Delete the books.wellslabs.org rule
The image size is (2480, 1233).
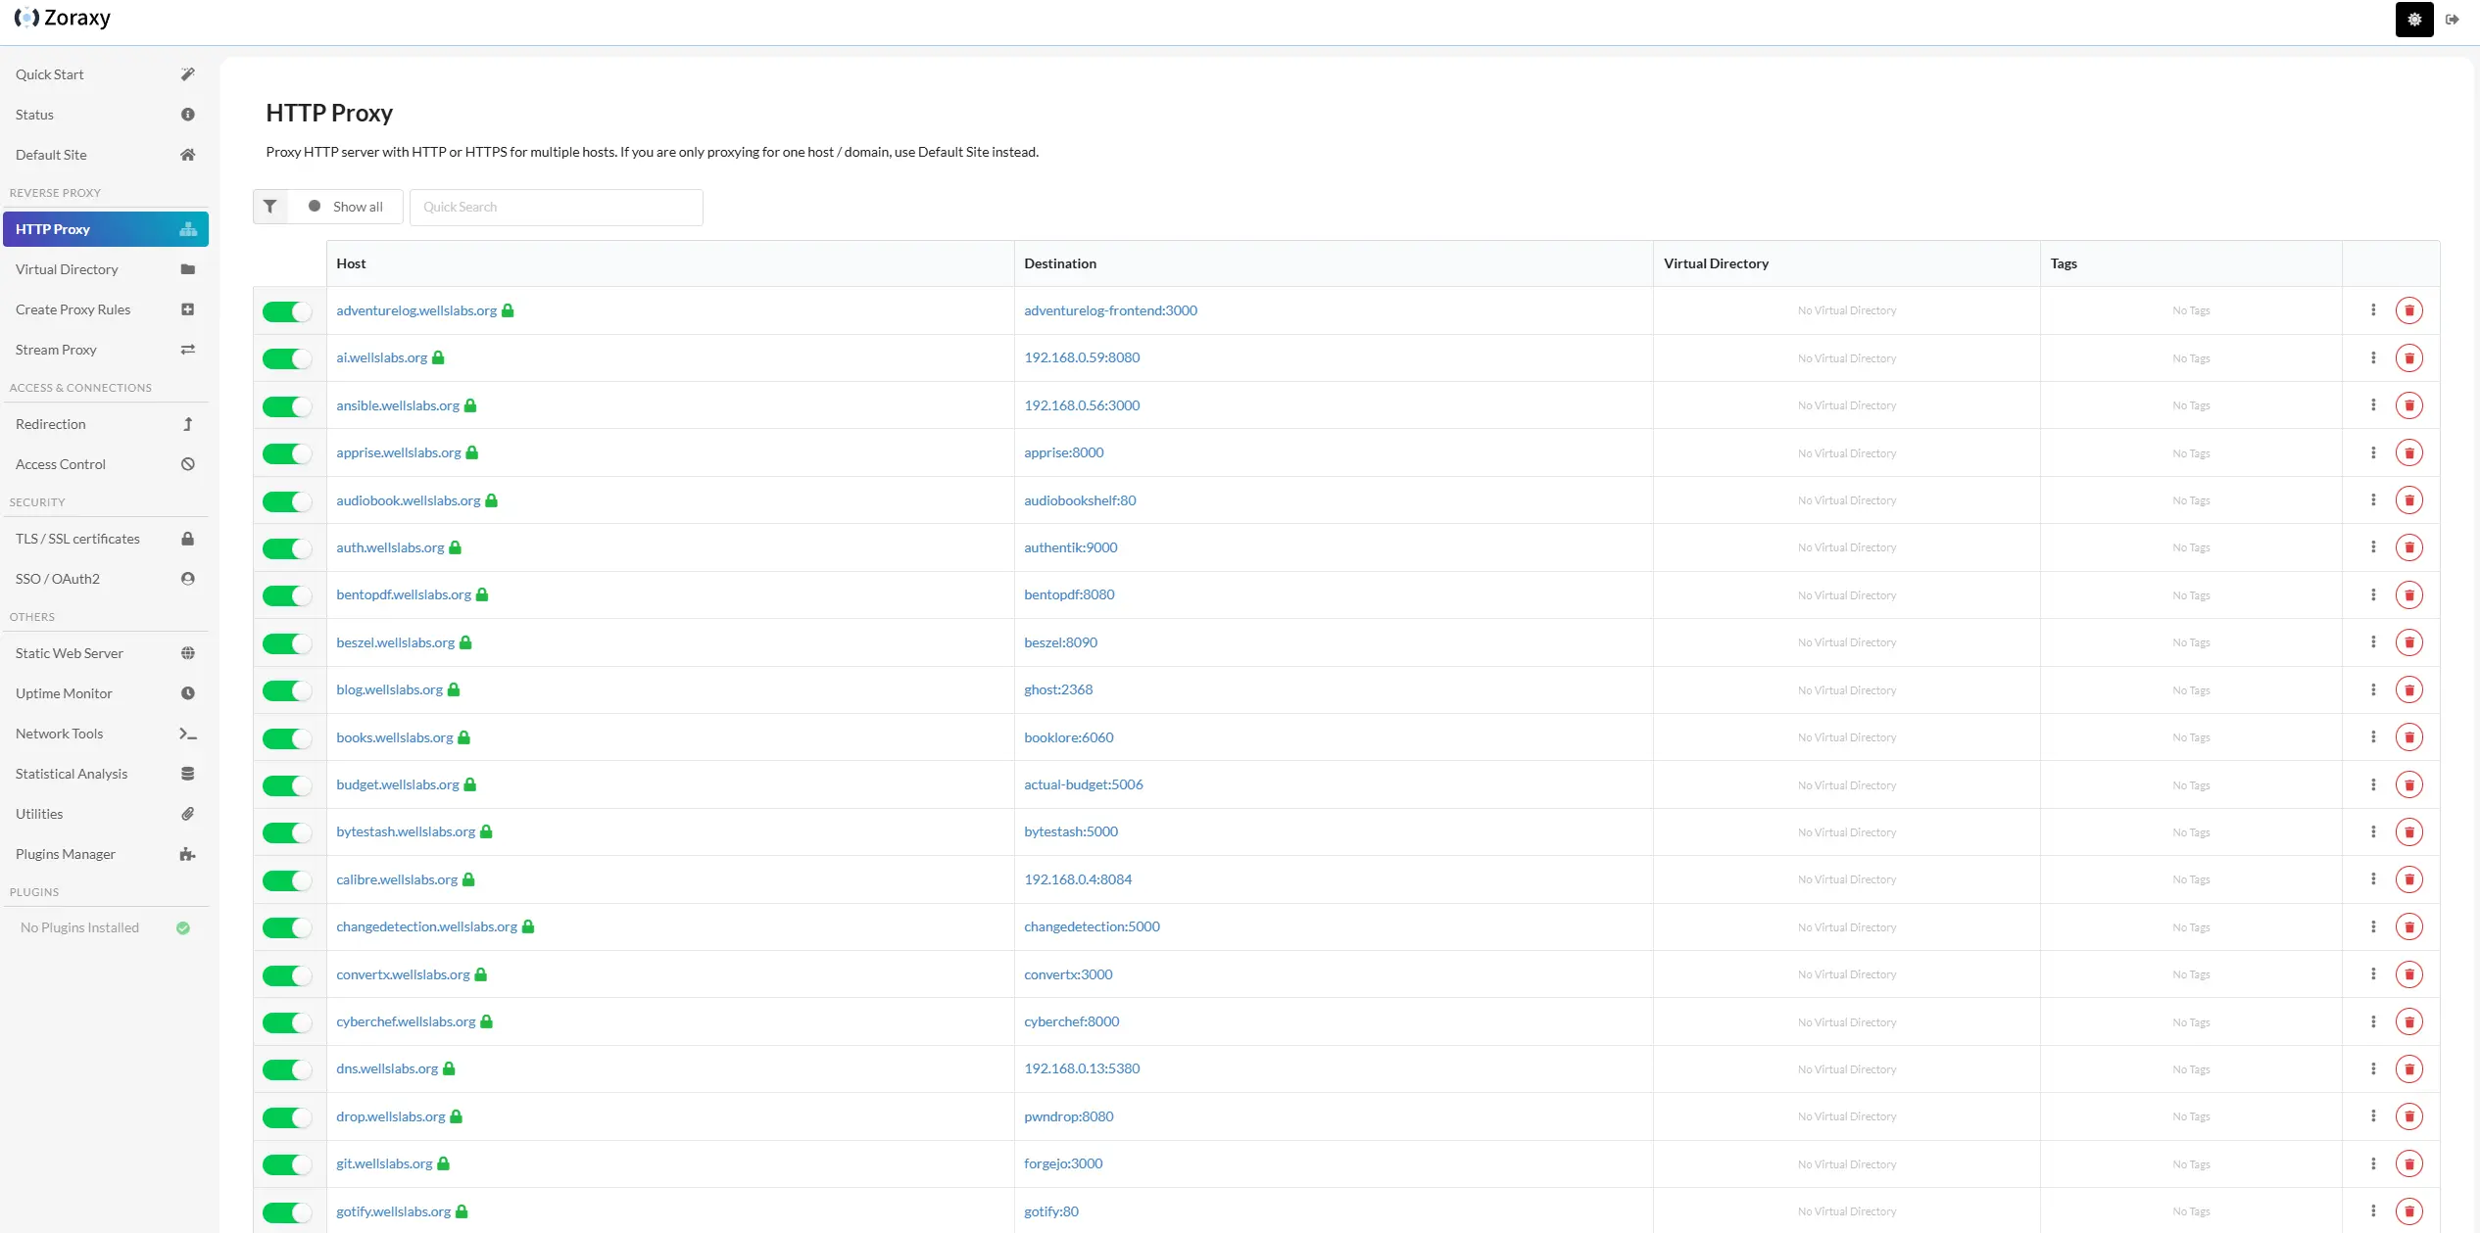click(x=2409, y=737)
